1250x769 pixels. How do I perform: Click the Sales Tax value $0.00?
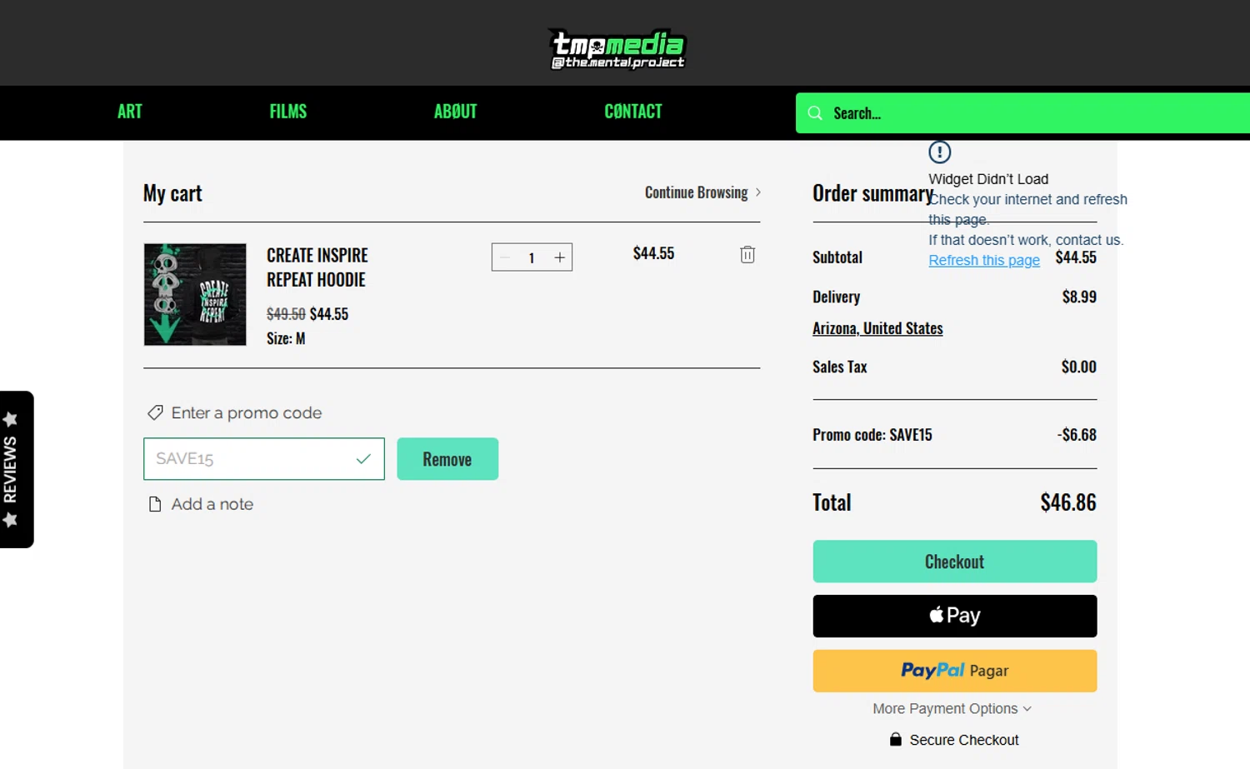[x=1079, y=367]
